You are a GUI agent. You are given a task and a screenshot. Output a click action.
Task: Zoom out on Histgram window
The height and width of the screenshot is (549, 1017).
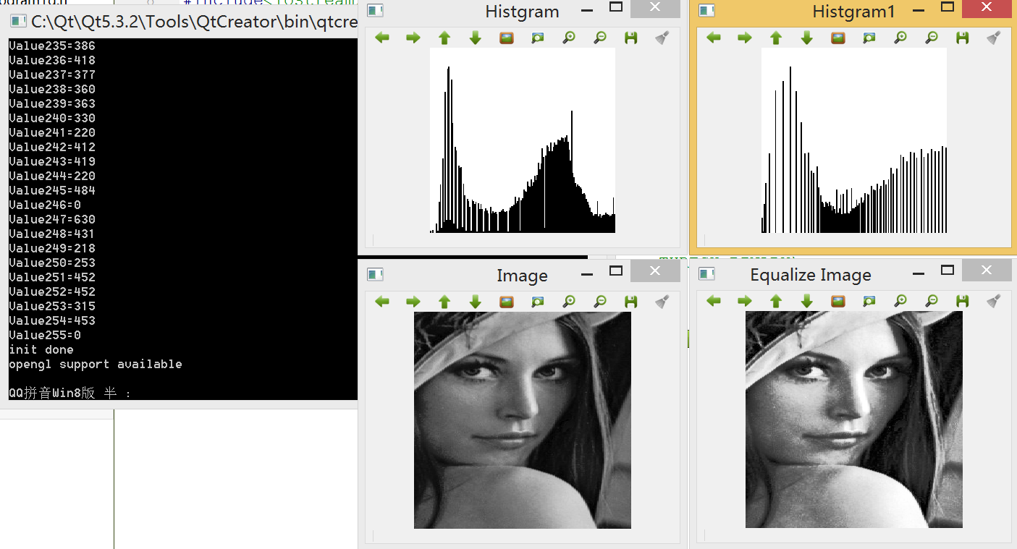[x=600, y=38]
